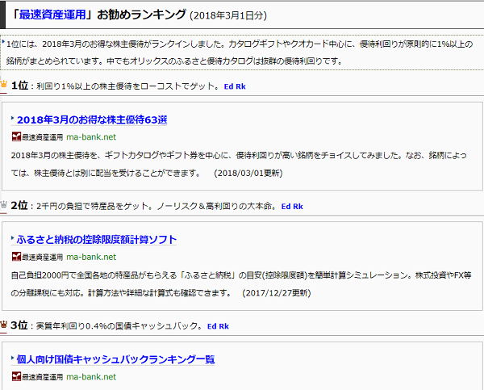484x390 pixels.
Task: Click ma-bank.net under ふるさと納税の控除限度額計算ソフト
Action: 91,257
